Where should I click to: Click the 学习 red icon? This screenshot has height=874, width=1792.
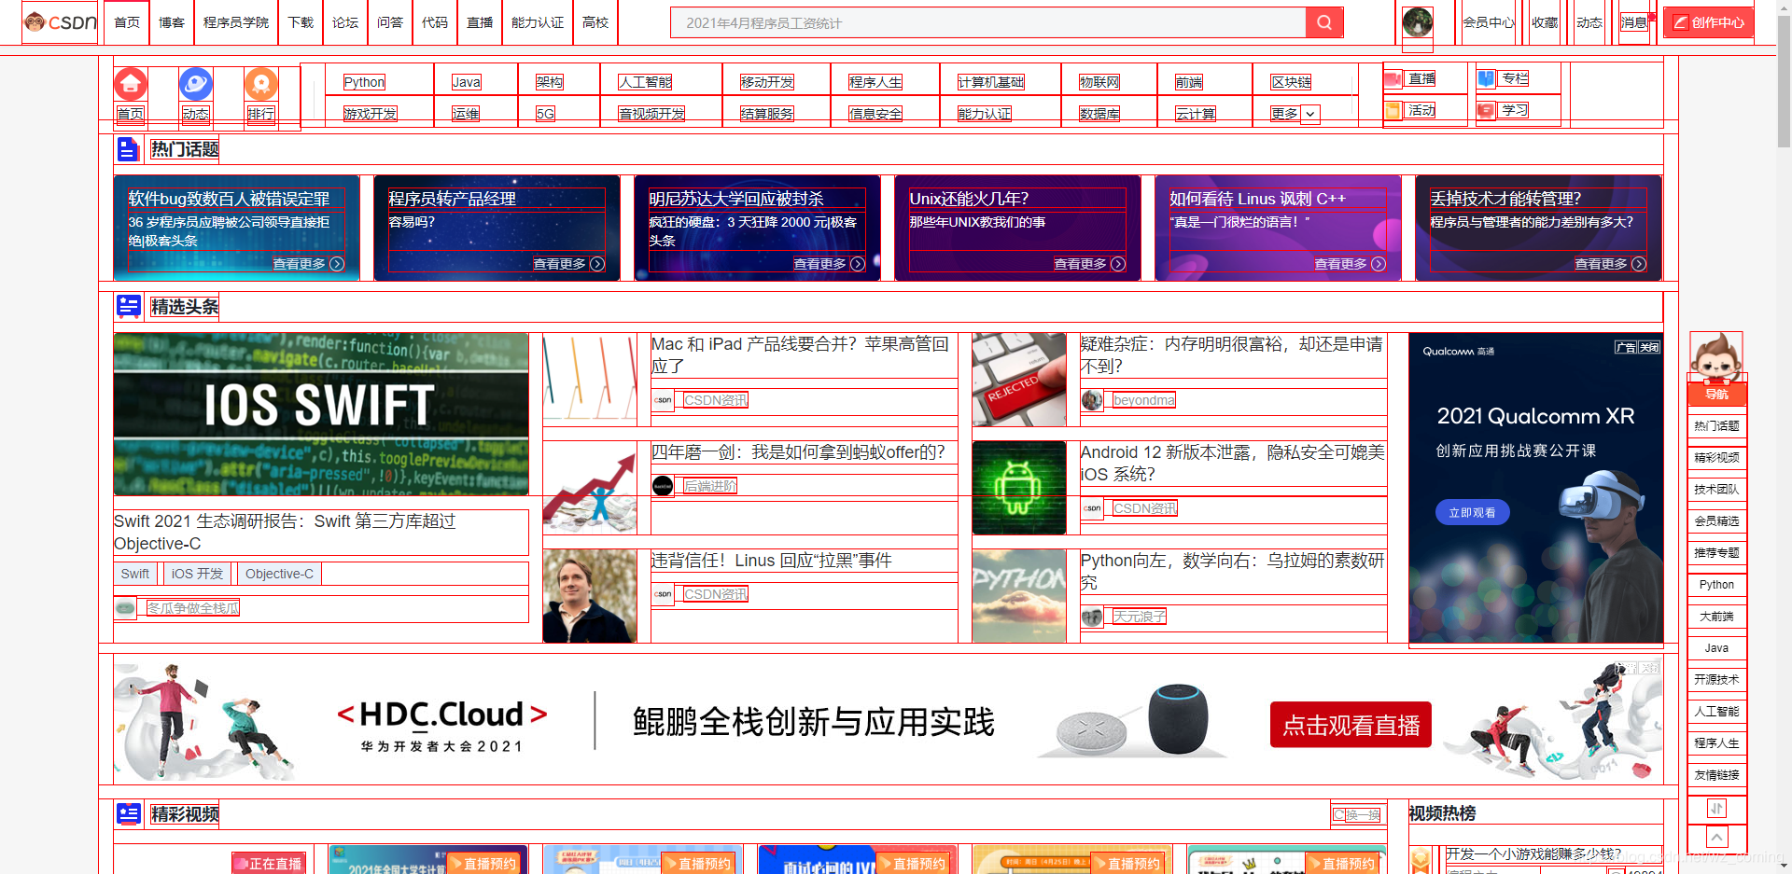tap(1486, 110)
